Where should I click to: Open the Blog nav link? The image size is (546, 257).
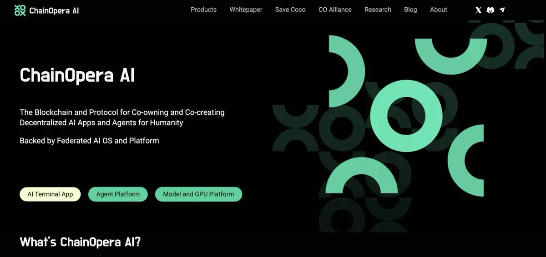pyautogui.click(x=410, y=10)
